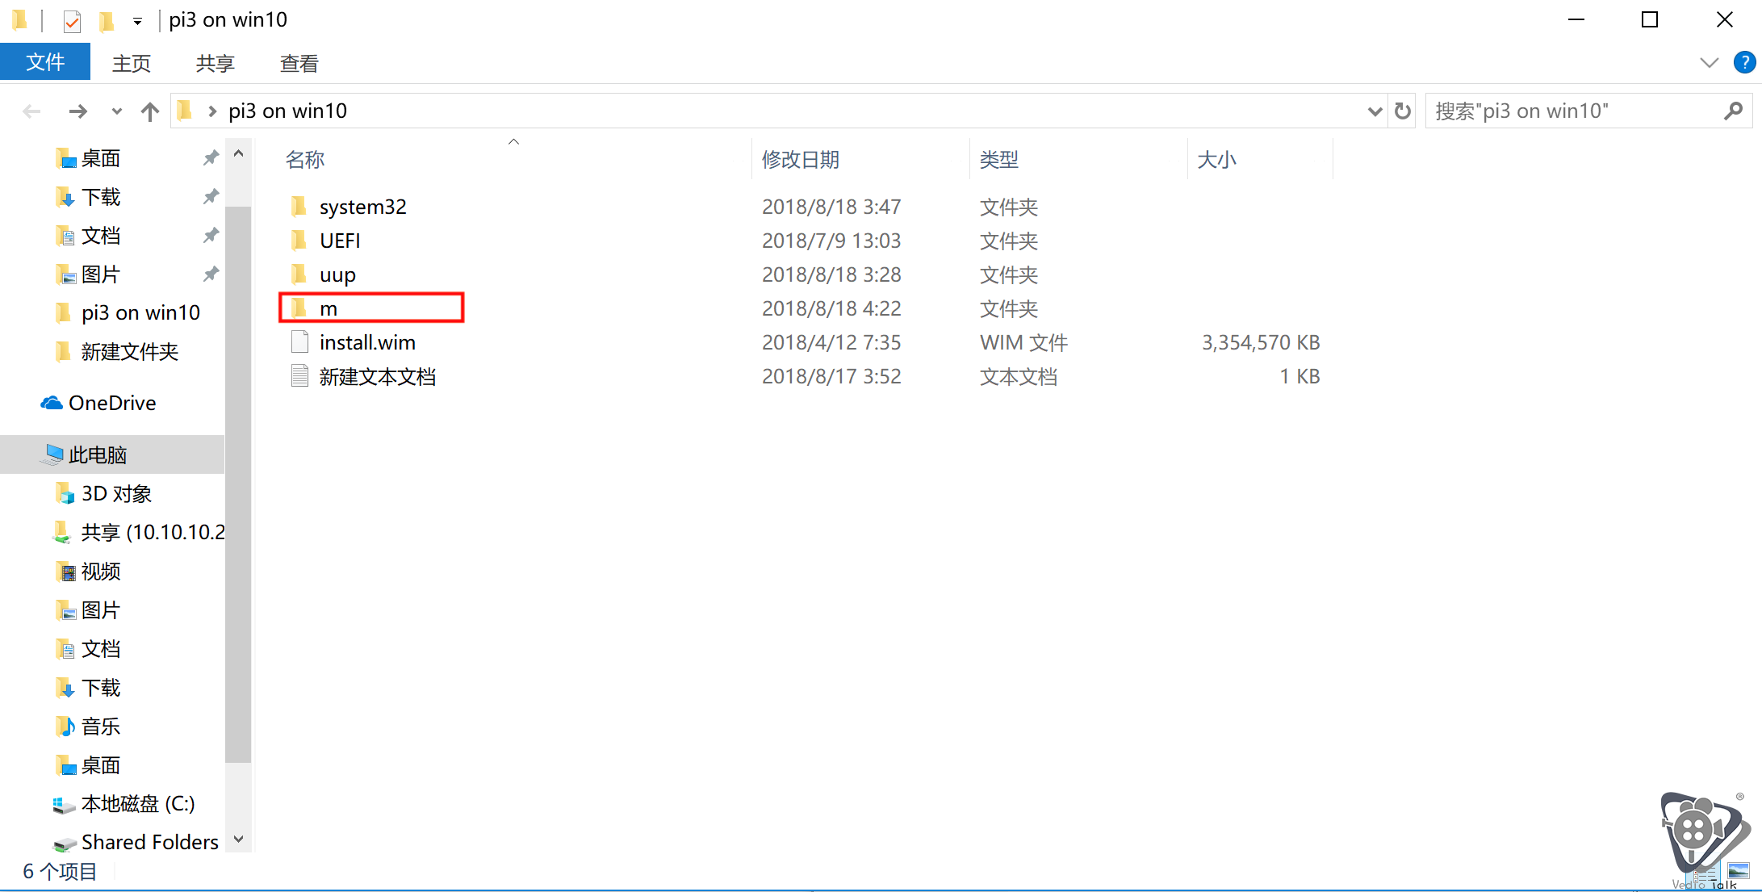Open pi3 on win10 in navigation pane

[140, 312]
